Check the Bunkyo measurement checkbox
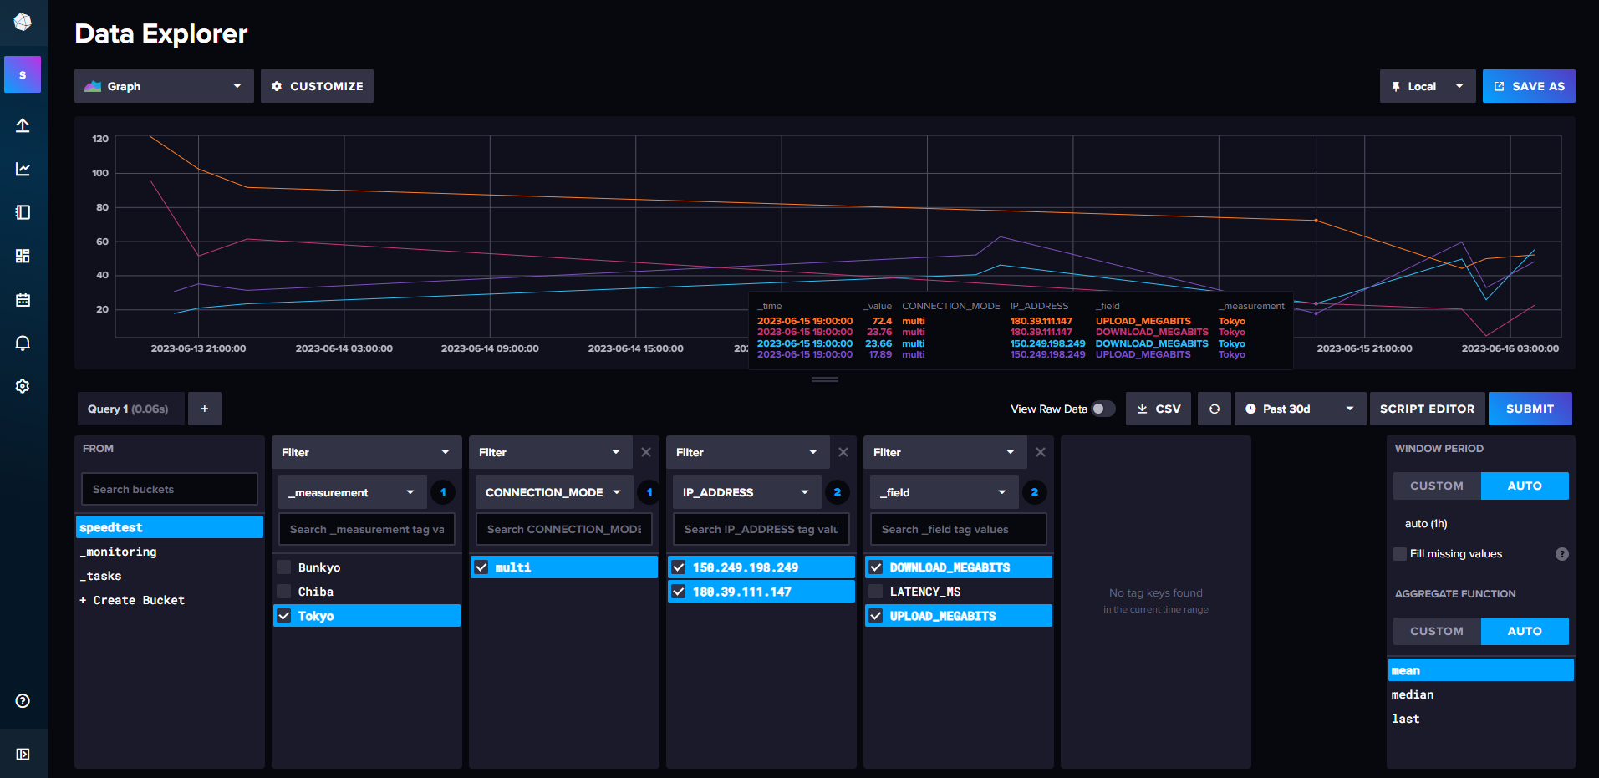Viewport: 1599px width, 778px height. point(284,567)
